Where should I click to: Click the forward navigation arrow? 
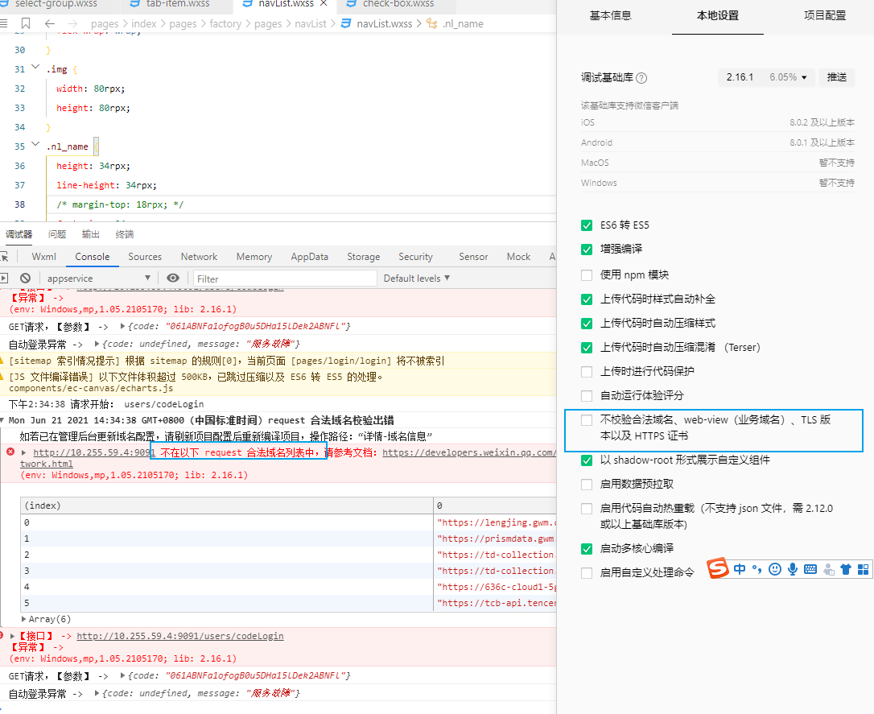click(x=72, y=23)
